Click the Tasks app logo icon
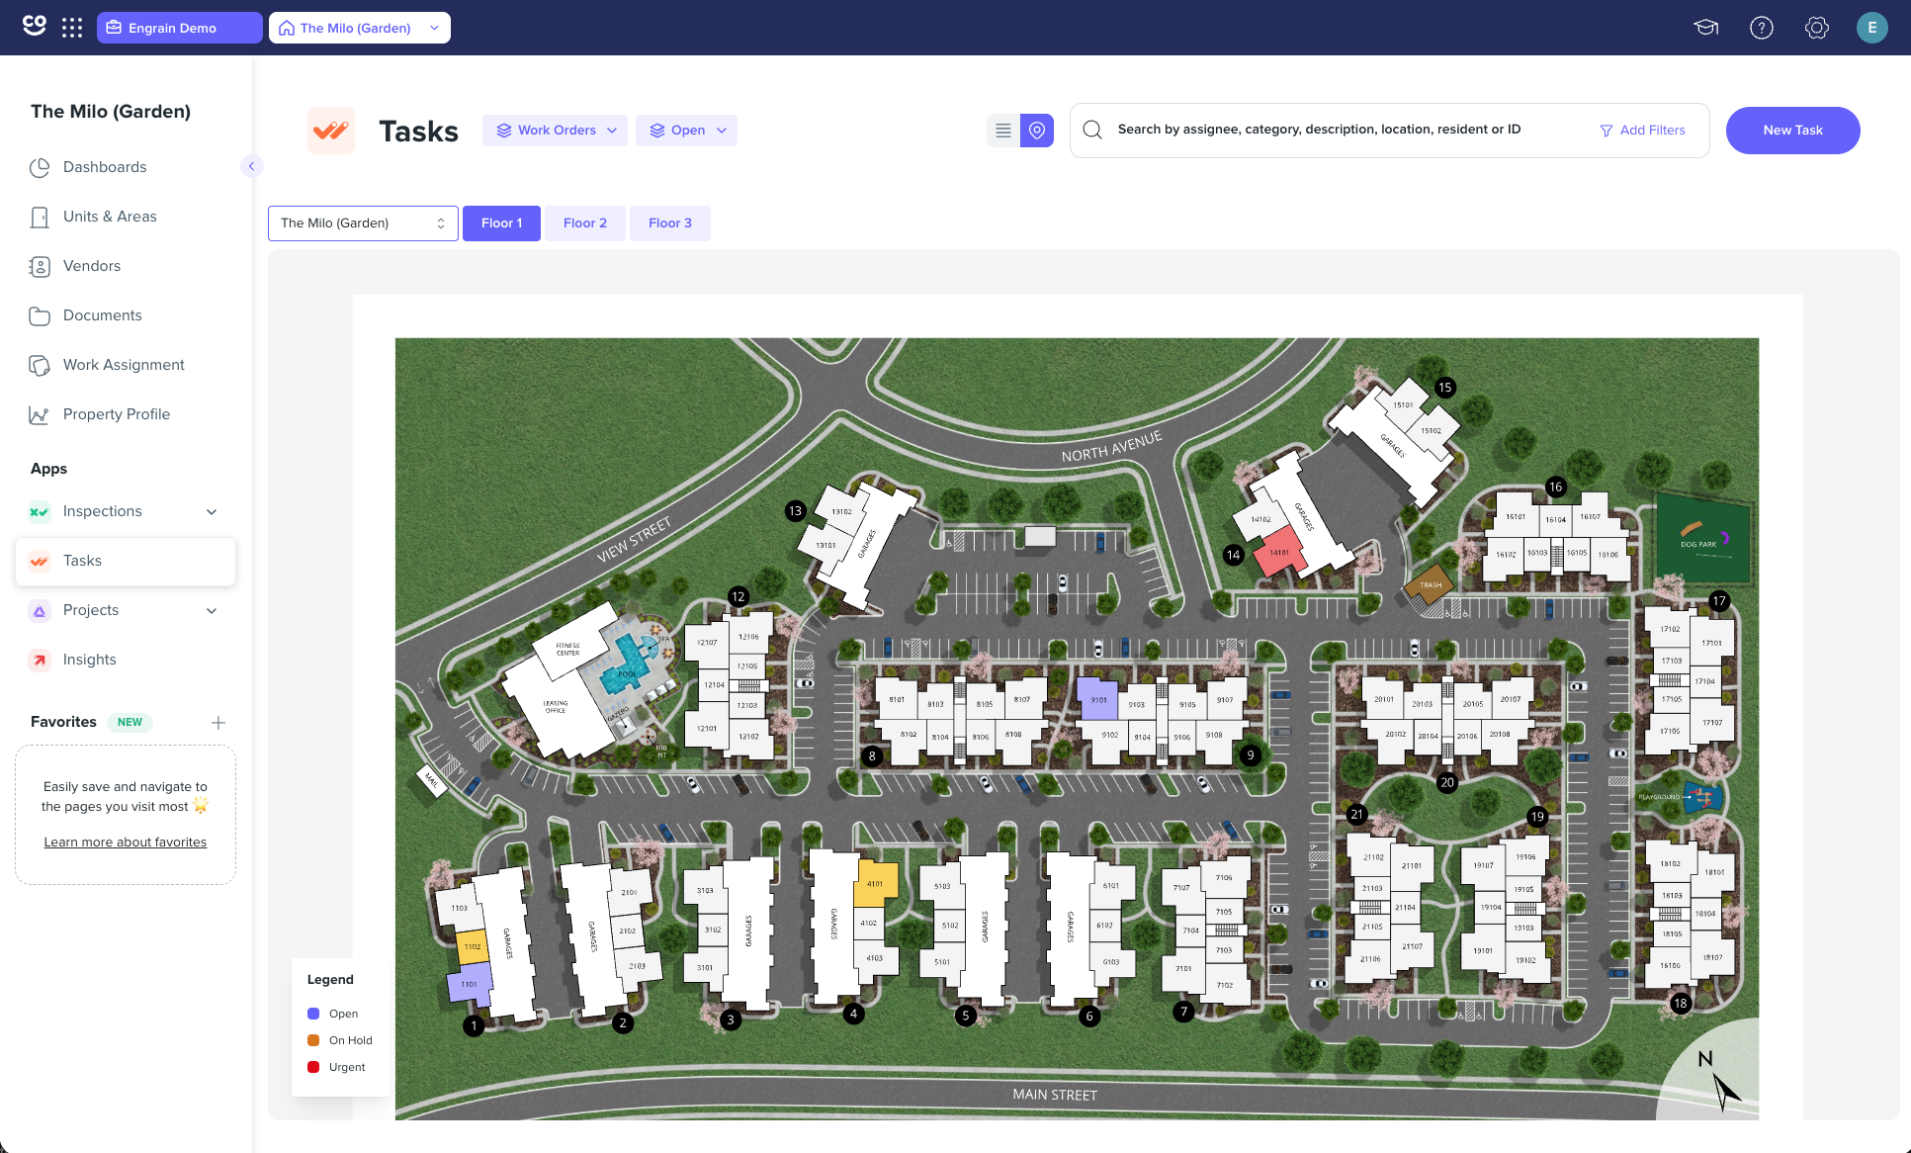 coord(331,131)
